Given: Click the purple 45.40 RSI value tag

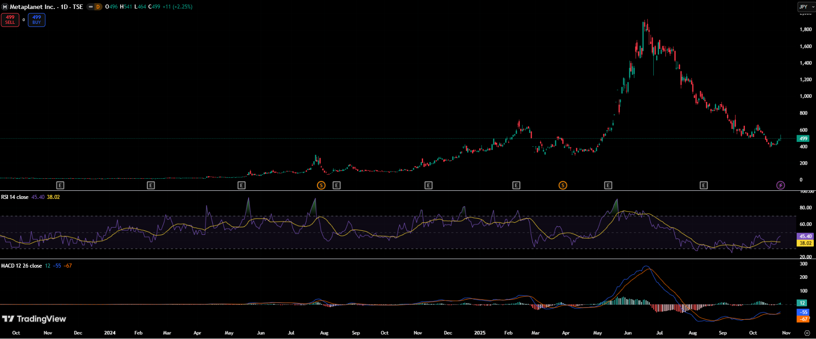Looking at the screenshot, I should pos(805,236).
